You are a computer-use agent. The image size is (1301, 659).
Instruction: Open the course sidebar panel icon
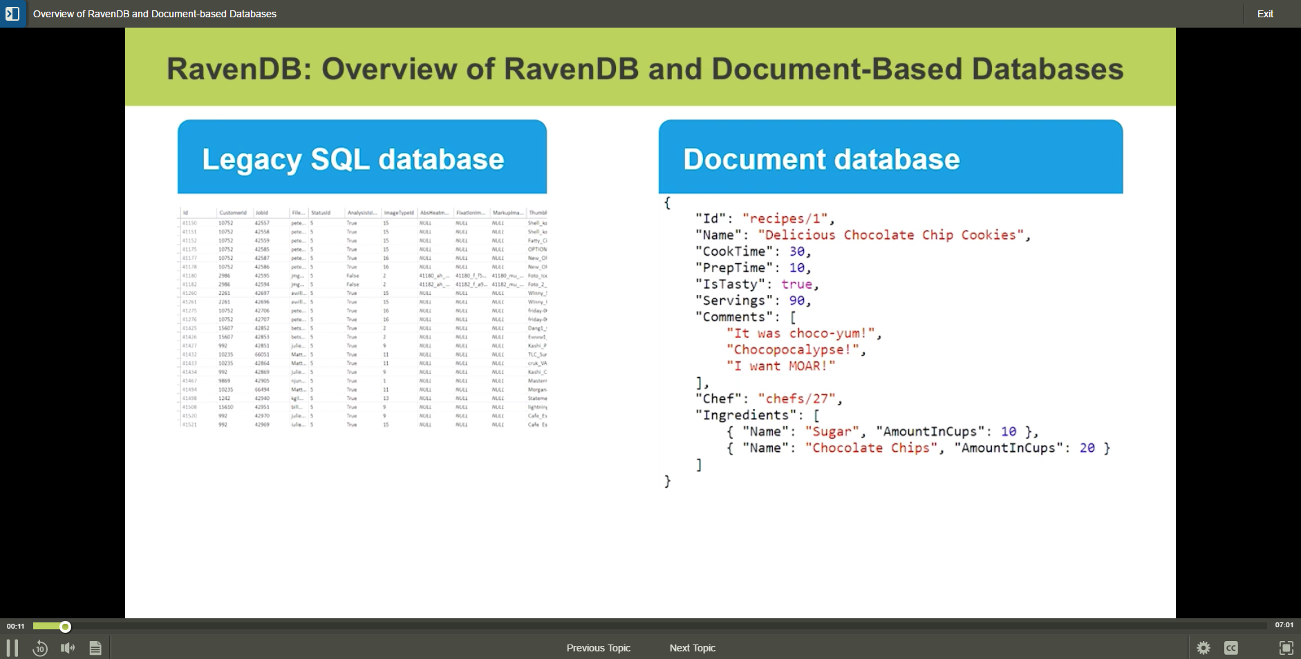tap(12, 13)
